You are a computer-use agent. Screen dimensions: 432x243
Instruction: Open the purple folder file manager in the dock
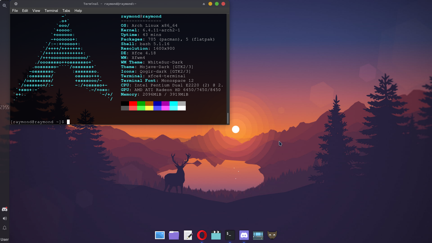tap(174, 235)
